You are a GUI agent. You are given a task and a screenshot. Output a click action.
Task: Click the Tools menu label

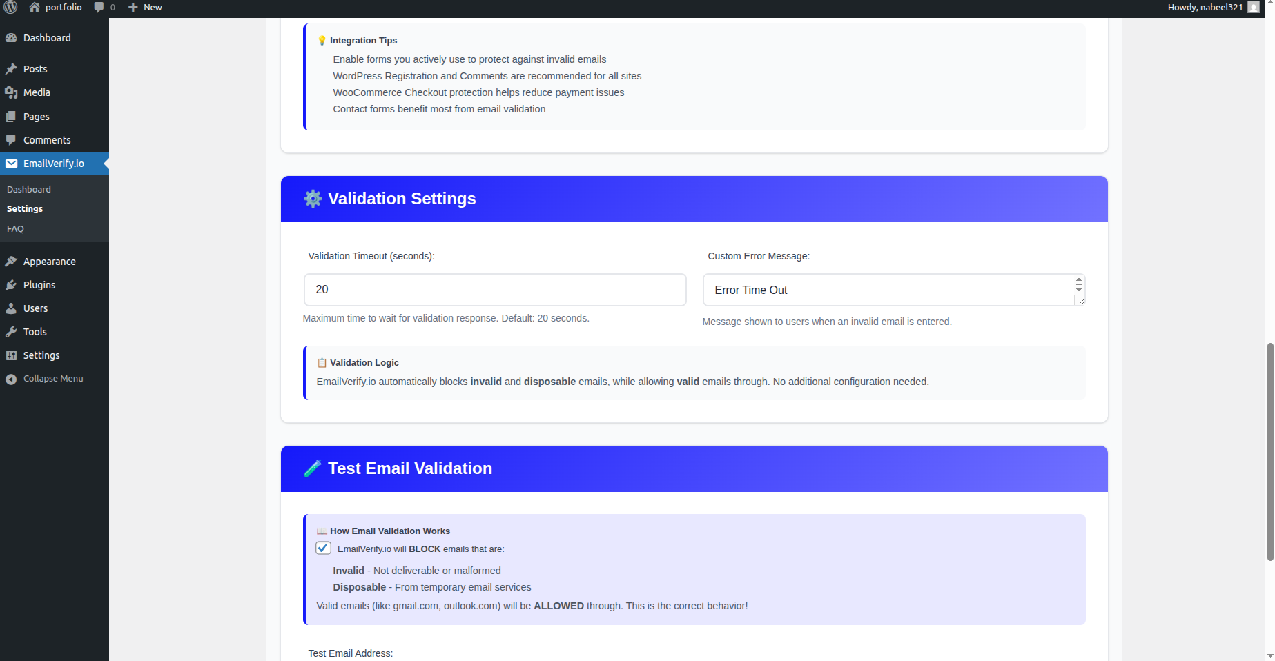(35, 332)
